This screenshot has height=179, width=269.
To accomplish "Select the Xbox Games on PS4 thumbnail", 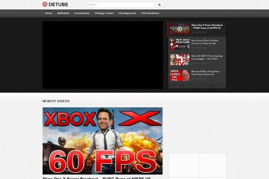I will (180, 75).
